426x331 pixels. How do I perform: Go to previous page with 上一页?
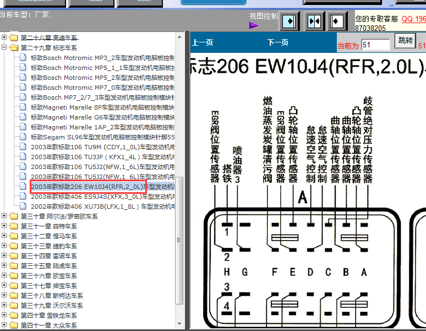(203, 42)
